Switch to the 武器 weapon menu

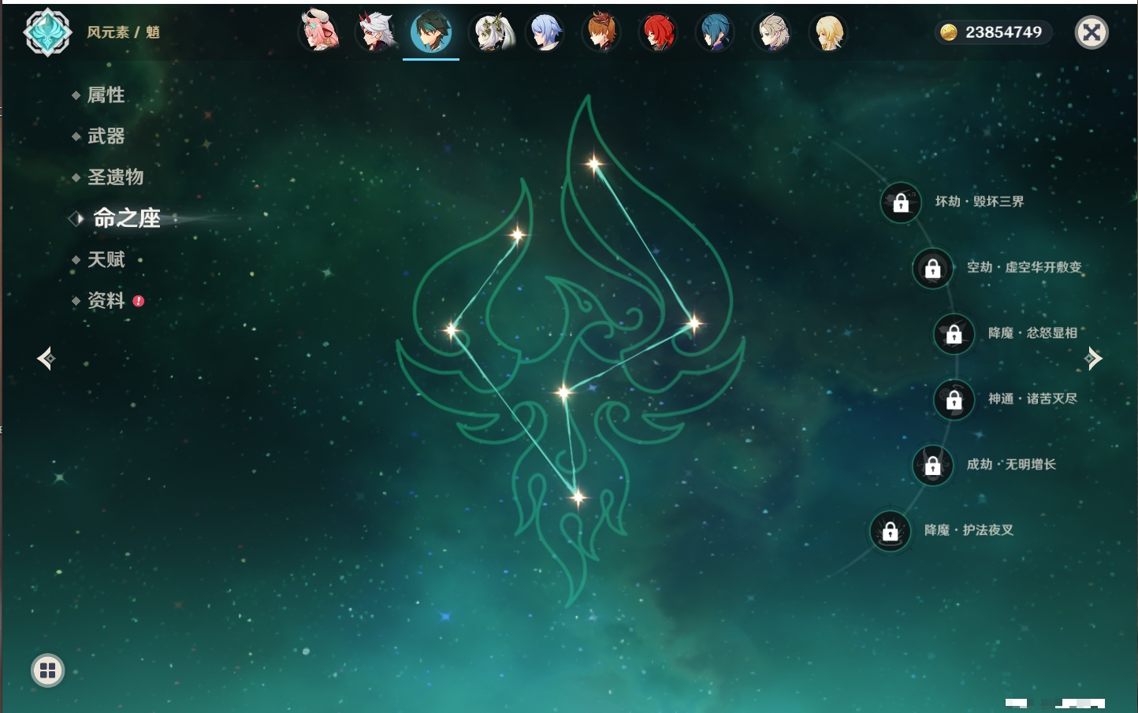click(106, 136)
